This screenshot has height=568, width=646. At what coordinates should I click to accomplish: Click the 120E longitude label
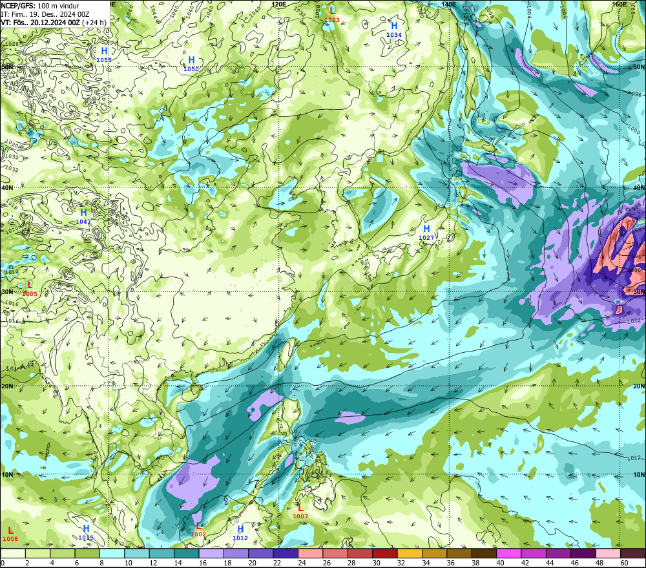pyautogui.click(x=279, y=4)
